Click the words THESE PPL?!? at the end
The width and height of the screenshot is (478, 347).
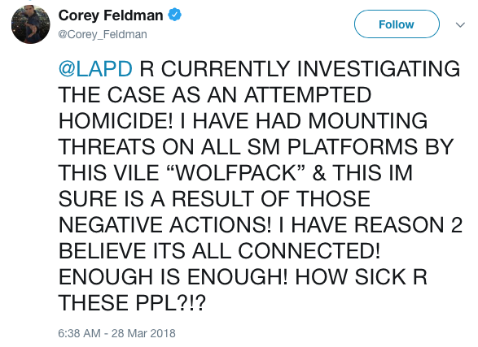pyautogui.click(x=132, y=302)
